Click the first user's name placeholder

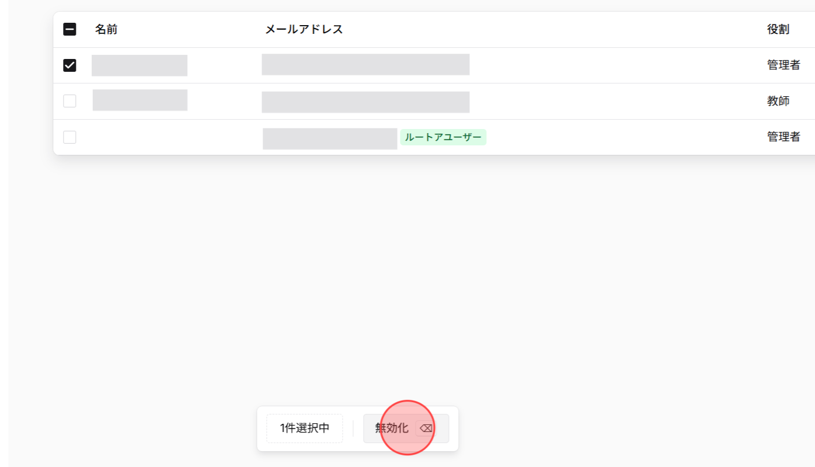point(139,65)
